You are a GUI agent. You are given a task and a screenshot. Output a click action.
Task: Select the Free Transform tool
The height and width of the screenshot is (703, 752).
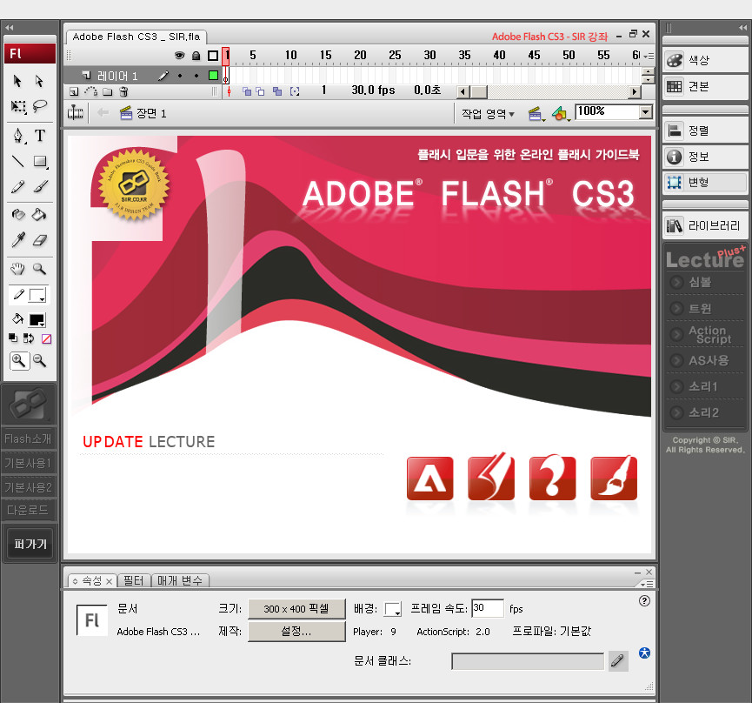click(x=18, y=106)
